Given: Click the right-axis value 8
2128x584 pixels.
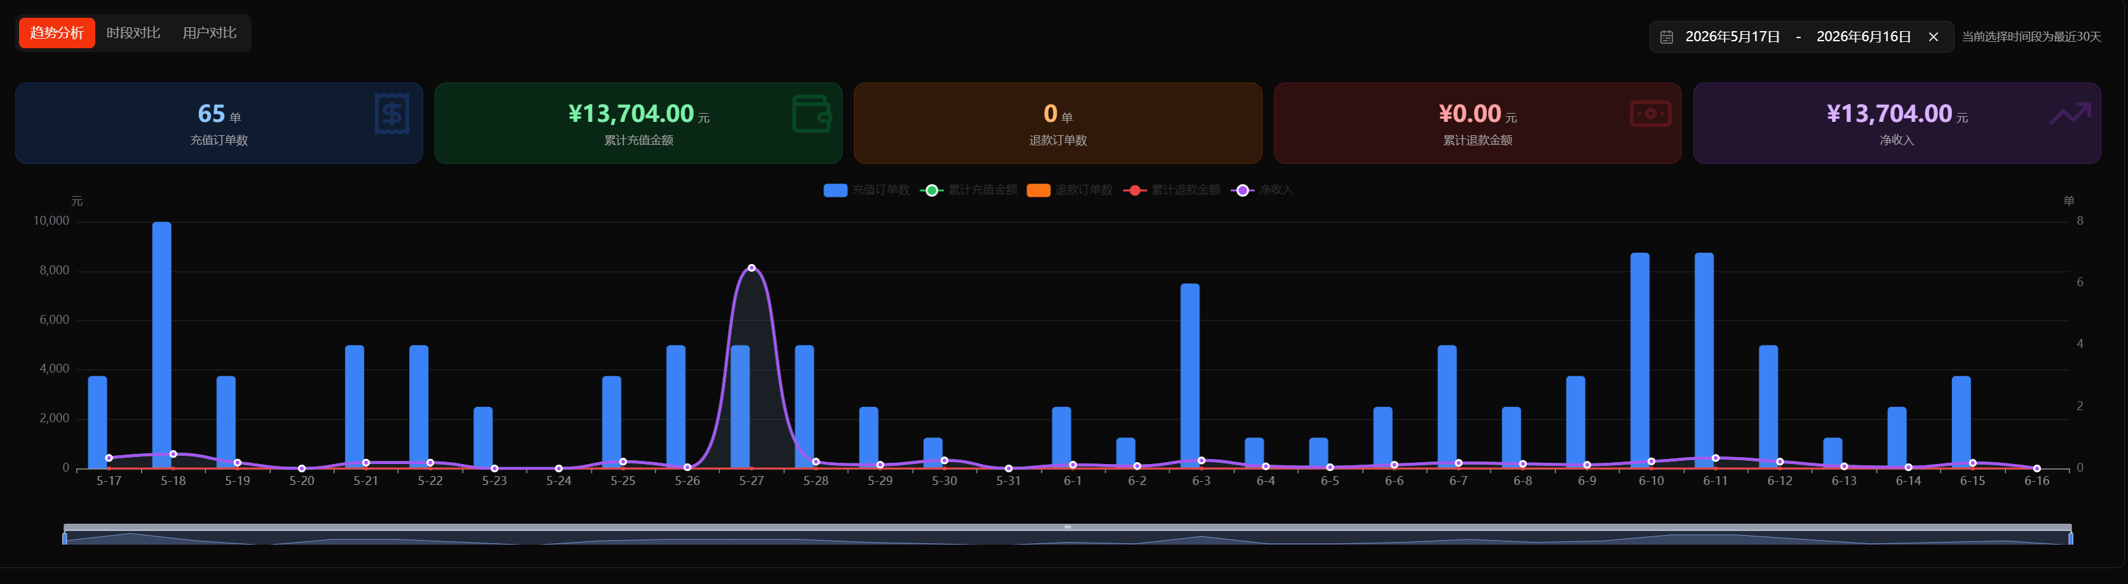Looking at the screenshot, I should 2080,221.
